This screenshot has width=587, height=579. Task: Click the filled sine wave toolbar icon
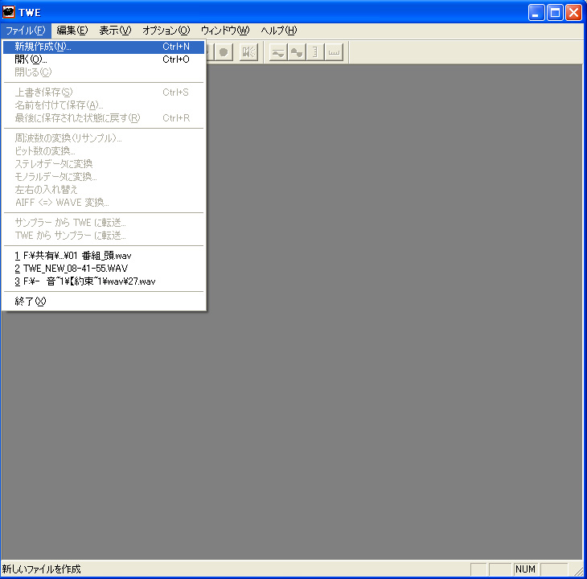tap(297, 52)
